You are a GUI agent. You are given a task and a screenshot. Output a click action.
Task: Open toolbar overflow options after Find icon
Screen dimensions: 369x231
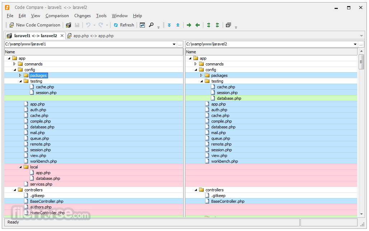(159, 27)
